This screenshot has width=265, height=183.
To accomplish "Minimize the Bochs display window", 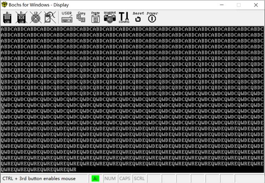I will [222, 5].
